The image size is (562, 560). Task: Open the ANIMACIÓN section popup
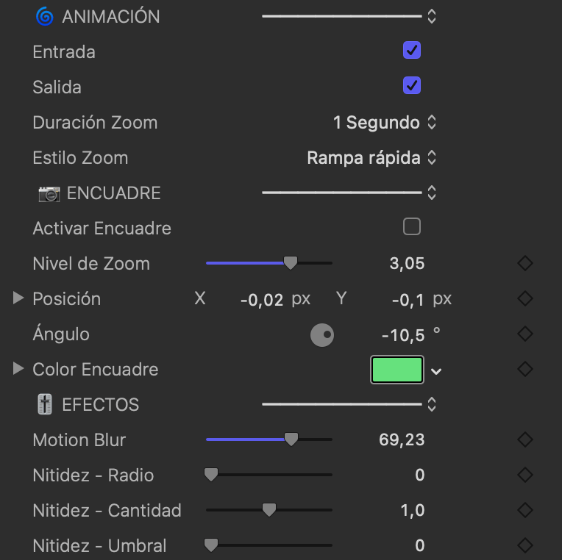(x=432, y=16)
